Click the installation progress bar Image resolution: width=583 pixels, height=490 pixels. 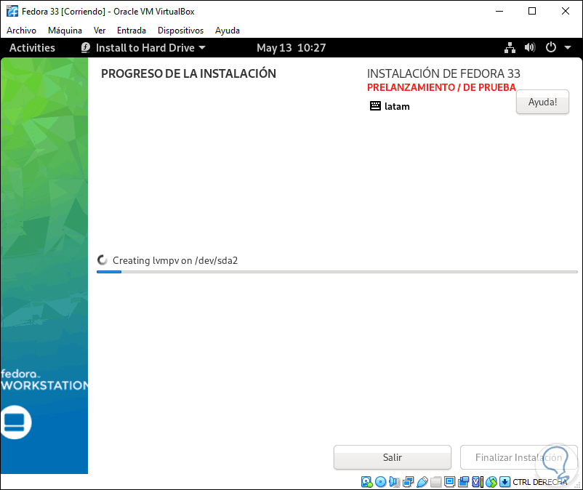coord(337,272)
